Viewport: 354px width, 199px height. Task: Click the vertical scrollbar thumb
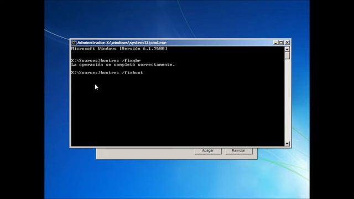pos(287,55)
